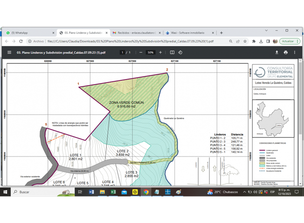The width and height of the screenshot is (304, 223).
Task: Zoom out of the PDF
Action: (141, 52)
